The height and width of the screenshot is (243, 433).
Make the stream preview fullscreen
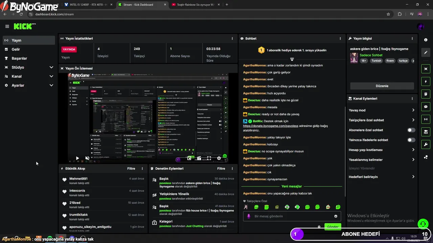coord(209,158)
